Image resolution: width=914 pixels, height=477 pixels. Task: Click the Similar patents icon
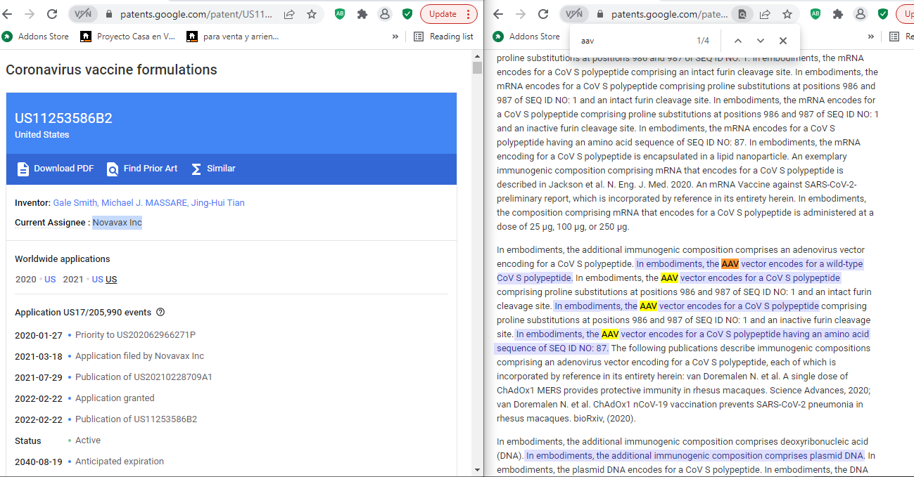196,169
